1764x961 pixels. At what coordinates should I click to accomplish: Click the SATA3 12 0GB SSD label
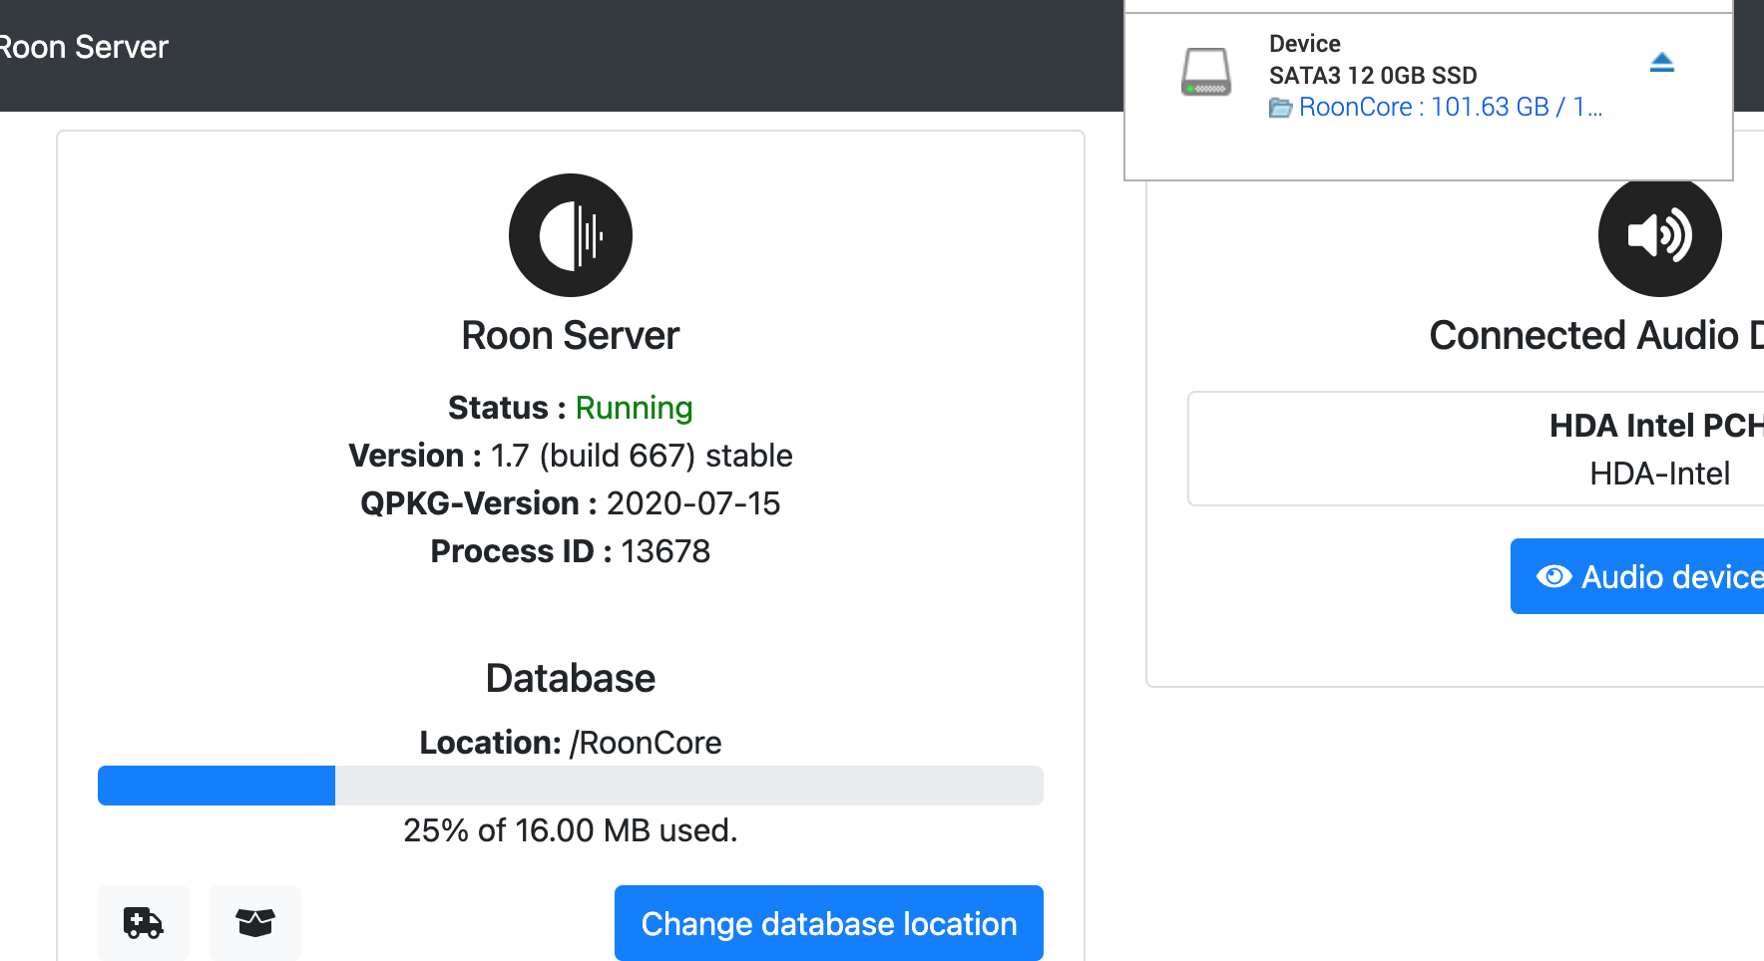click(x=1373, y=76)
